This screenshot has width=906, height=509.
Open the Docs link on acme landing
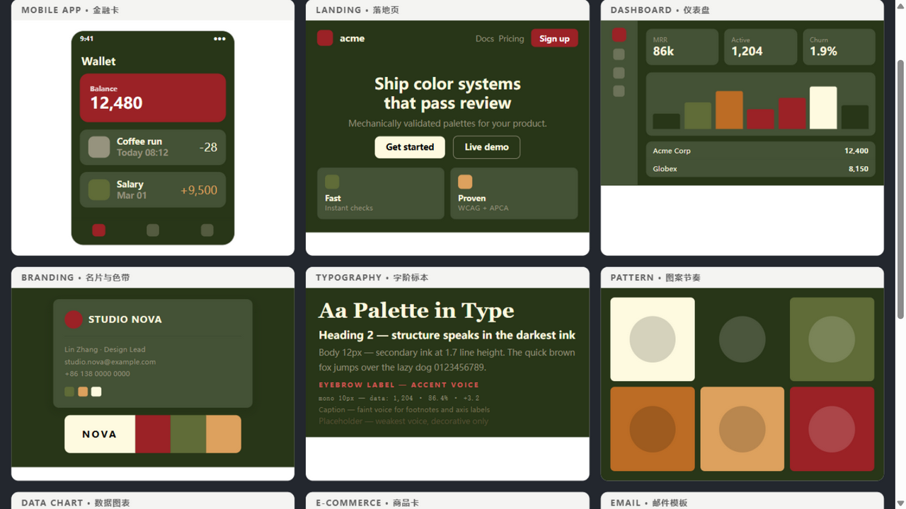pos(485,39)
